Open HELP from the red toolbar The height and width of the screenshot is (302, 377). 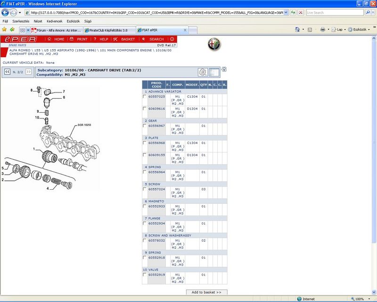pos(100,39)
